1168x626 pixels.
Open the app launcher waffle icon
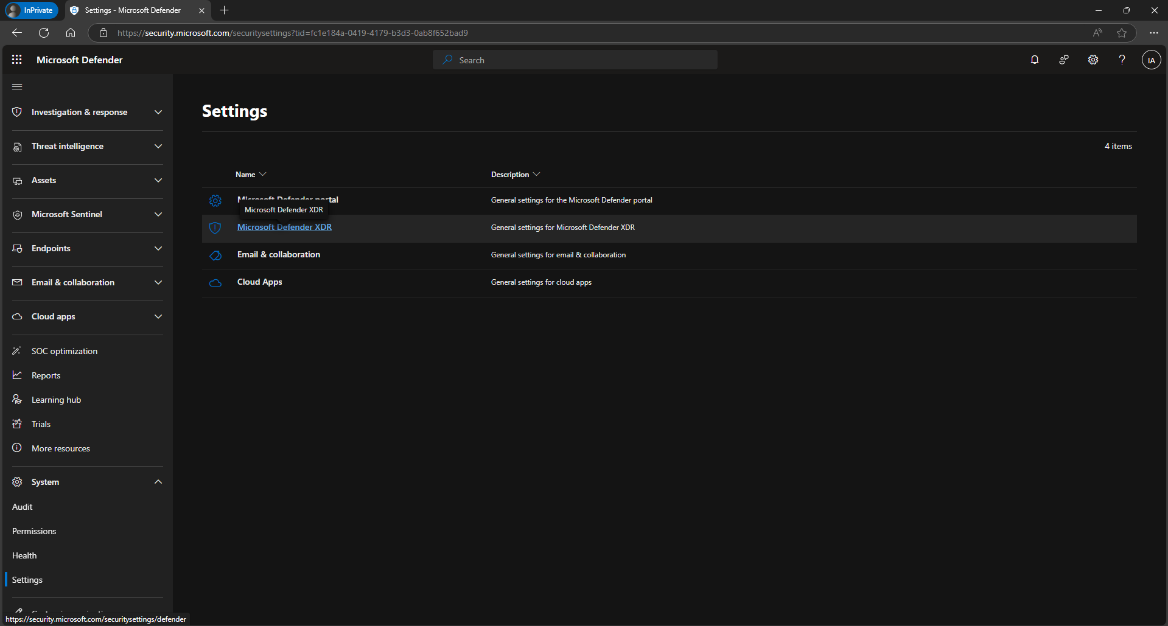coord(17,60)
